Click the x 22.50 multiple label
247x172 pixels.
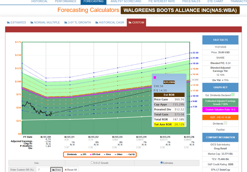tap(195, 53)
